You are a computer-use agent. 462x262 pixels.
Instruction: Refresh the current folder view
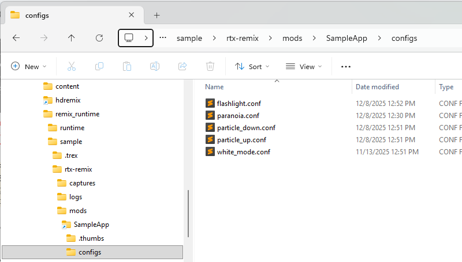pos(99,38)
